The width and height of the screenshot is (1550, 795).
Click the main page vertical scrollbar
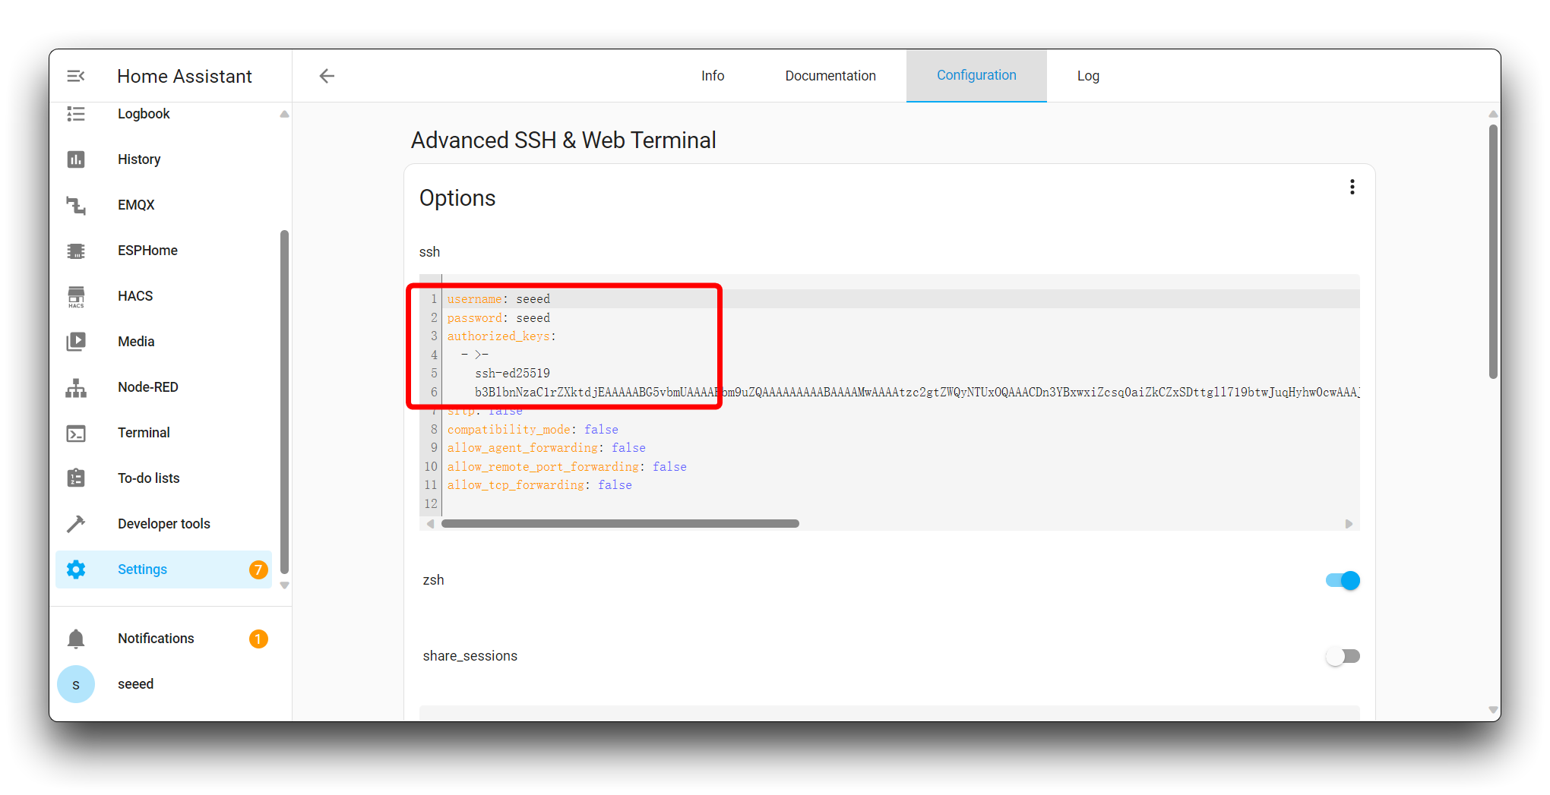(1493, 252)
